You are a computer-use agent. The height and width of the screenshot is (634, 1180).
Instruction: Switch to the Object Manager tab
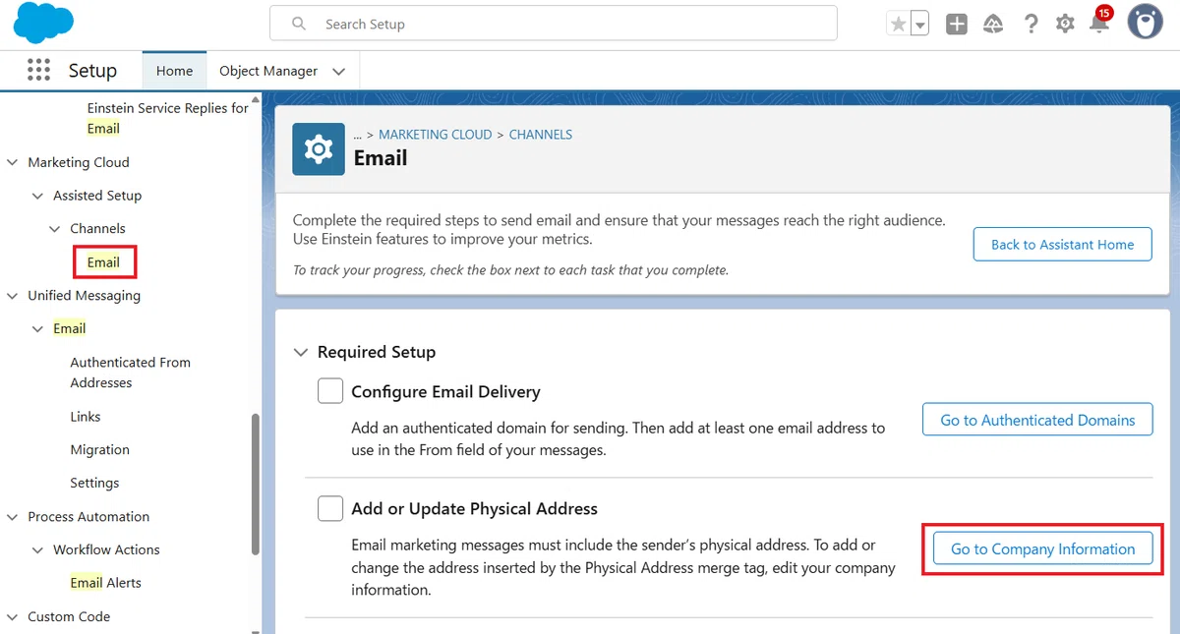click(268, 71)
